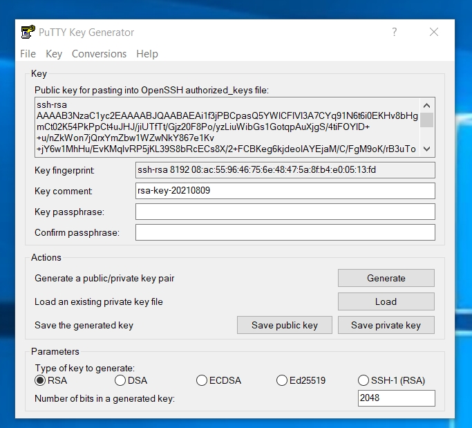The width and height of the screenshot is (472, 428).
Task: Click the Key fingerprint field
Action: pos(285,170)
